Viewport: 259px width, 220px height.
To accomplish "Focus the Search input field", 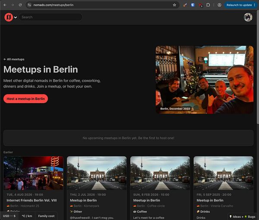I will pos(51,17).
